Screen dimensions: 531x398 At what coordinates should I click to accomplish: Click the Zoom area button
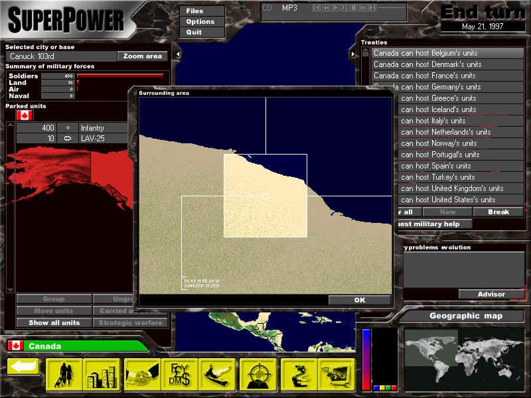pos(143,56)
